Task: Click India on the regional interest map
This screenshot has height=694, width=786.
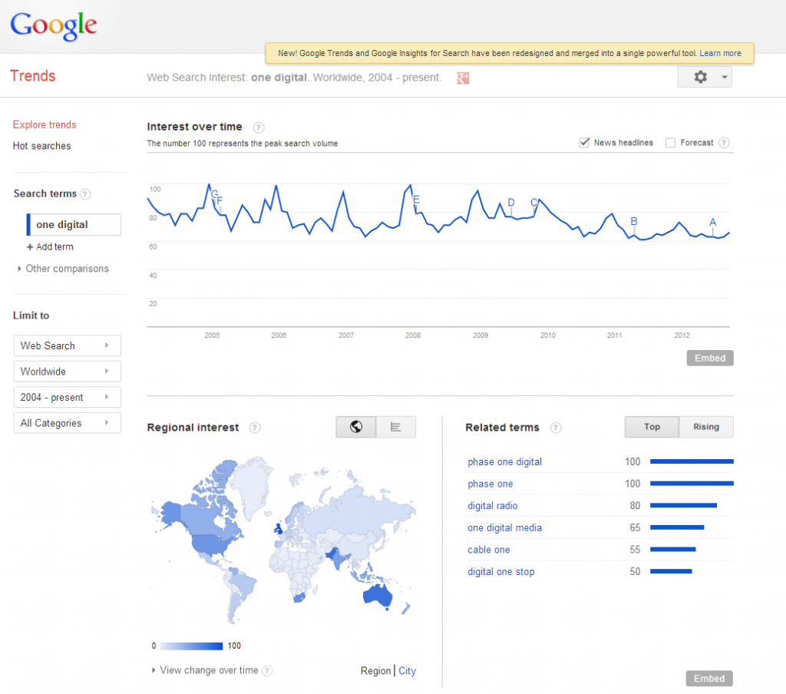Action: click(x=338, y=558)
